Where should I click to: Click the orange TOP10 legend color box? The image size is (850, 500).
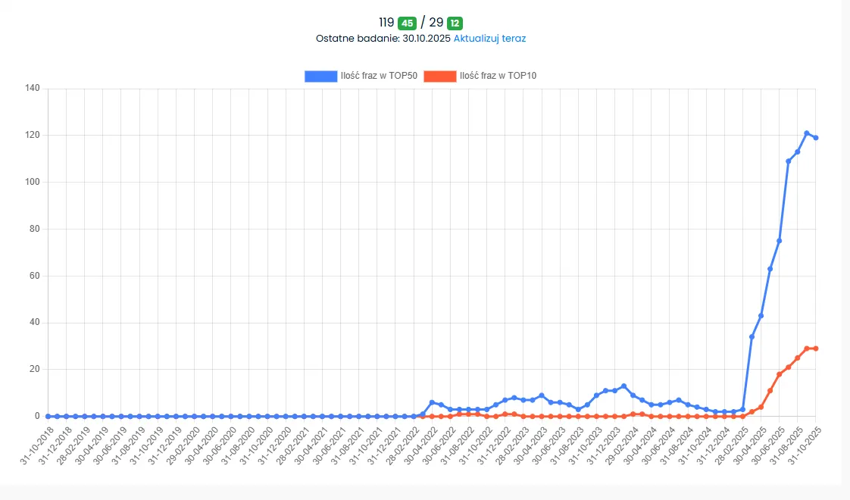(439, 76)
